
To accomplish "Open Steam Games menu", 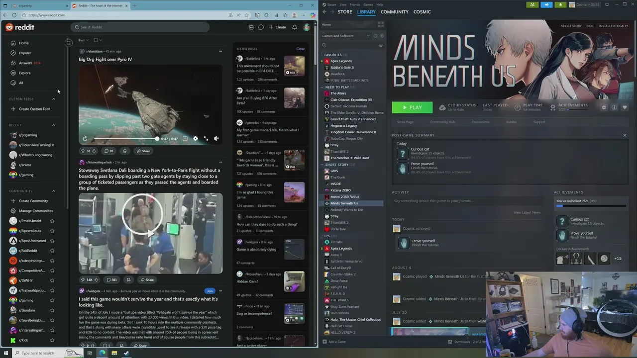I will (368, 4).
